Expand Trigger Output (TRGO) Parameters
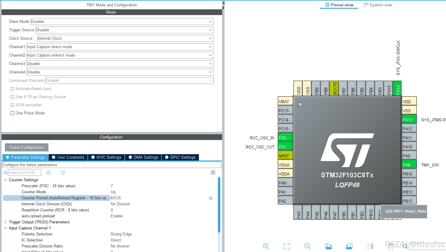The height and width of the screenshot is (252, 446). pos(5,222)
